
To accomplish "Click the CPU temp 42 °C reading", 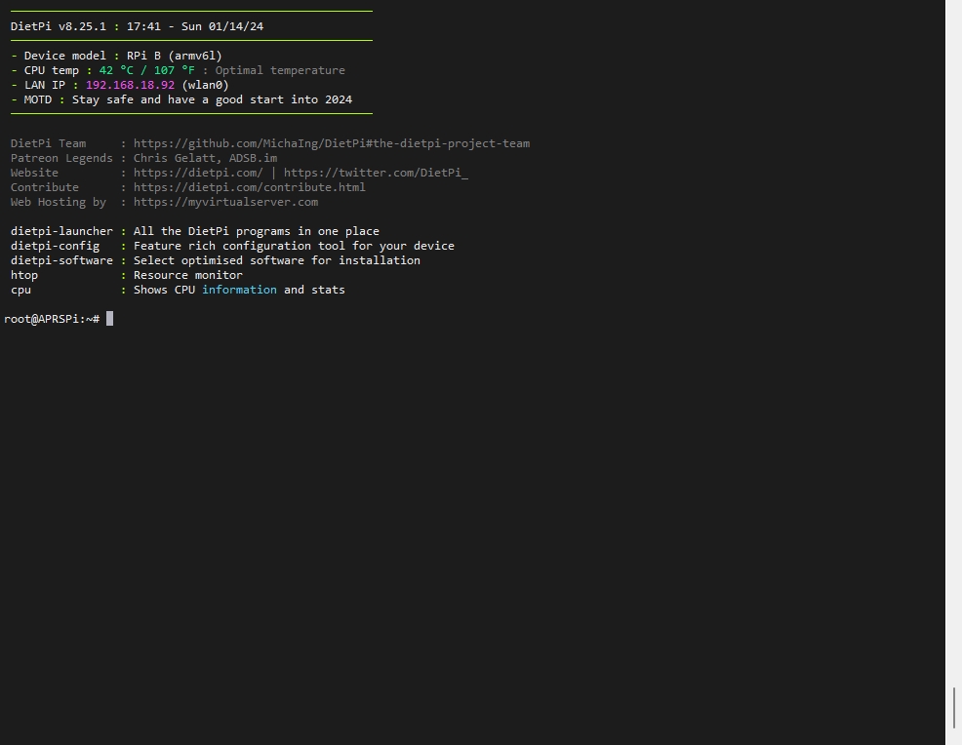I will (x=116, y=70).
